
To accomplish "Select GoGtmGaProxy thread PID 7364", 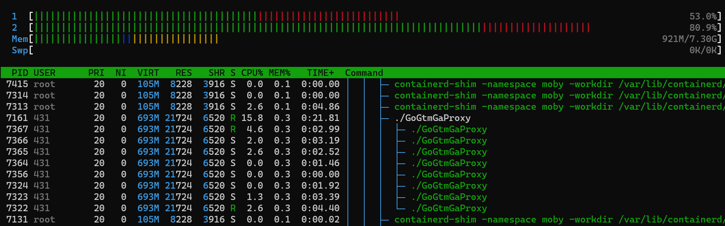I will pyautogui.click(x=362, y=163).
